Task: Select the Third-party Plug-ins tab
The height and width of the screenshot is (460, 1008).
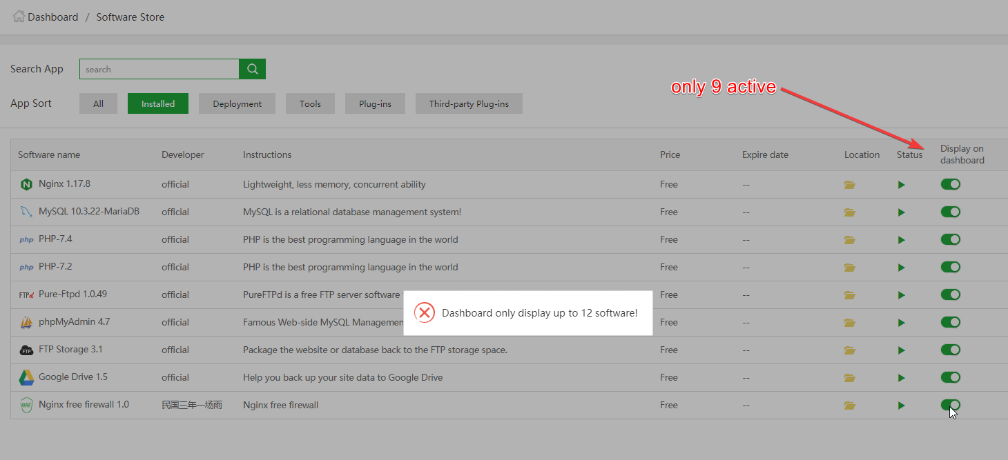Action: point(469,103)
